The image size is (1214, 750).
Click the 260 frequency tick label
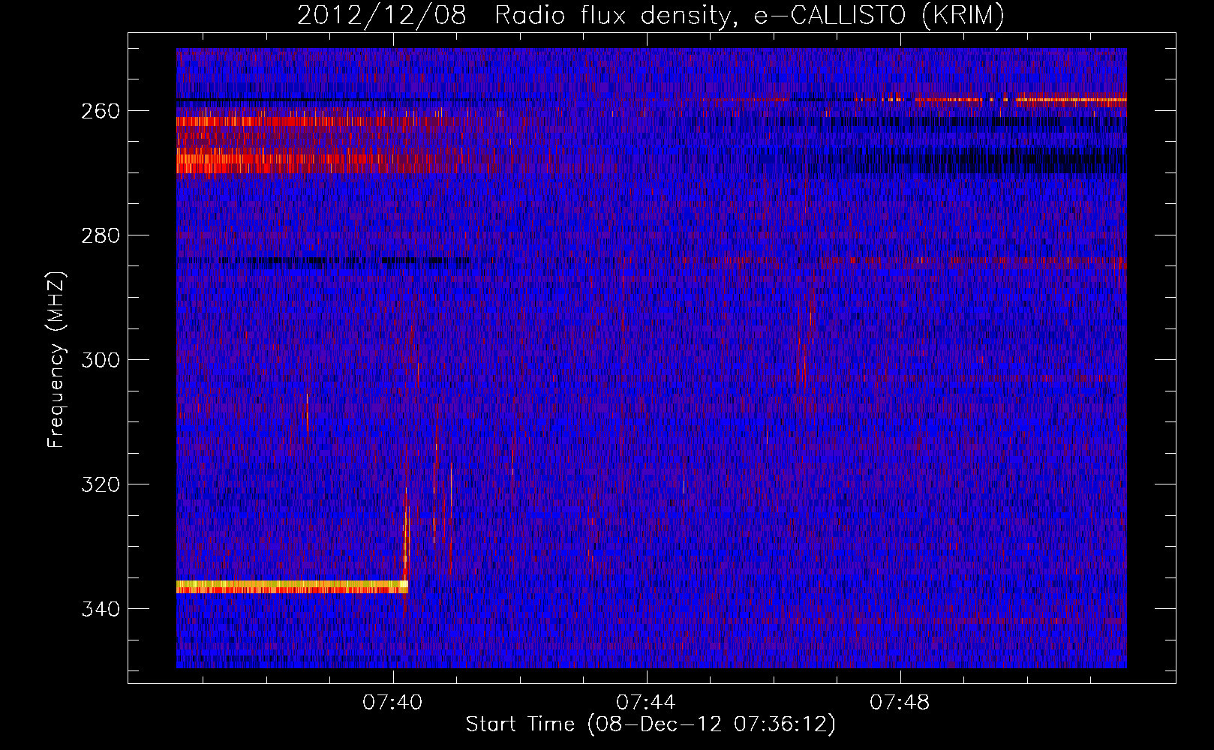100,111
